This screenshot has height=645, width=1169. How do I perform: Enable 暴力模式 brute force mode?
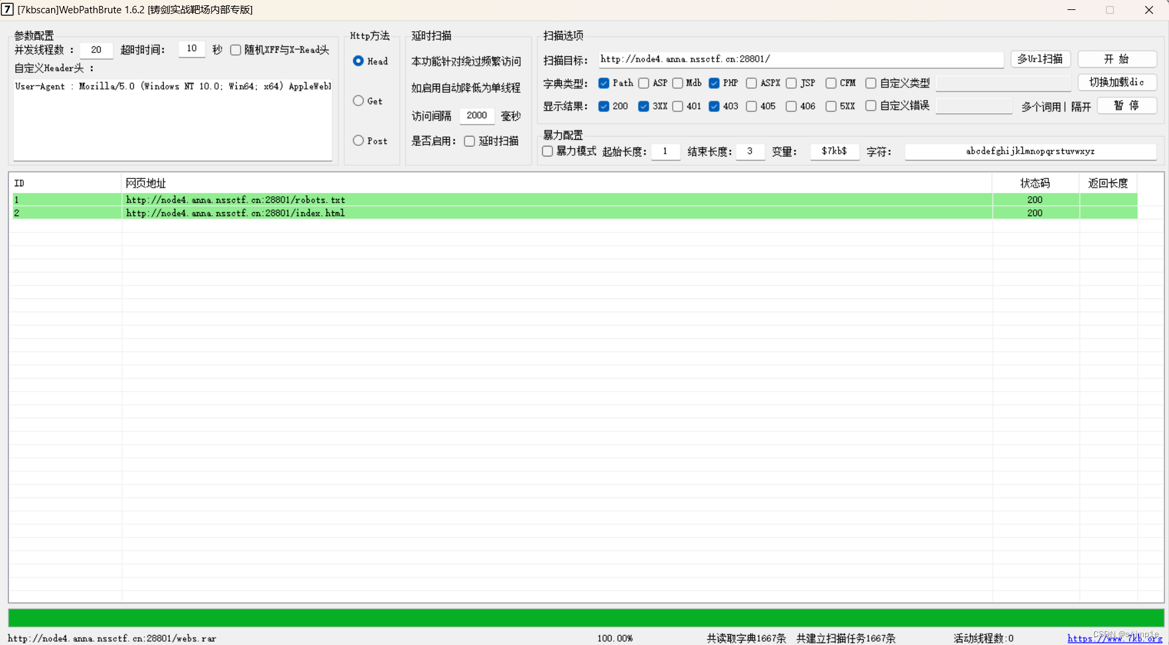pos(547,151)
